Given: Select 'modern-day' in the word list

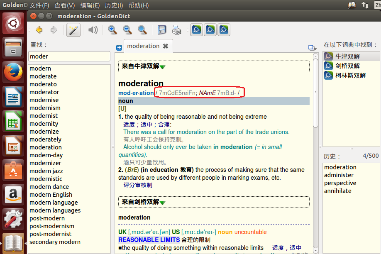Looking at the screenshot, I should pos(46,155).
